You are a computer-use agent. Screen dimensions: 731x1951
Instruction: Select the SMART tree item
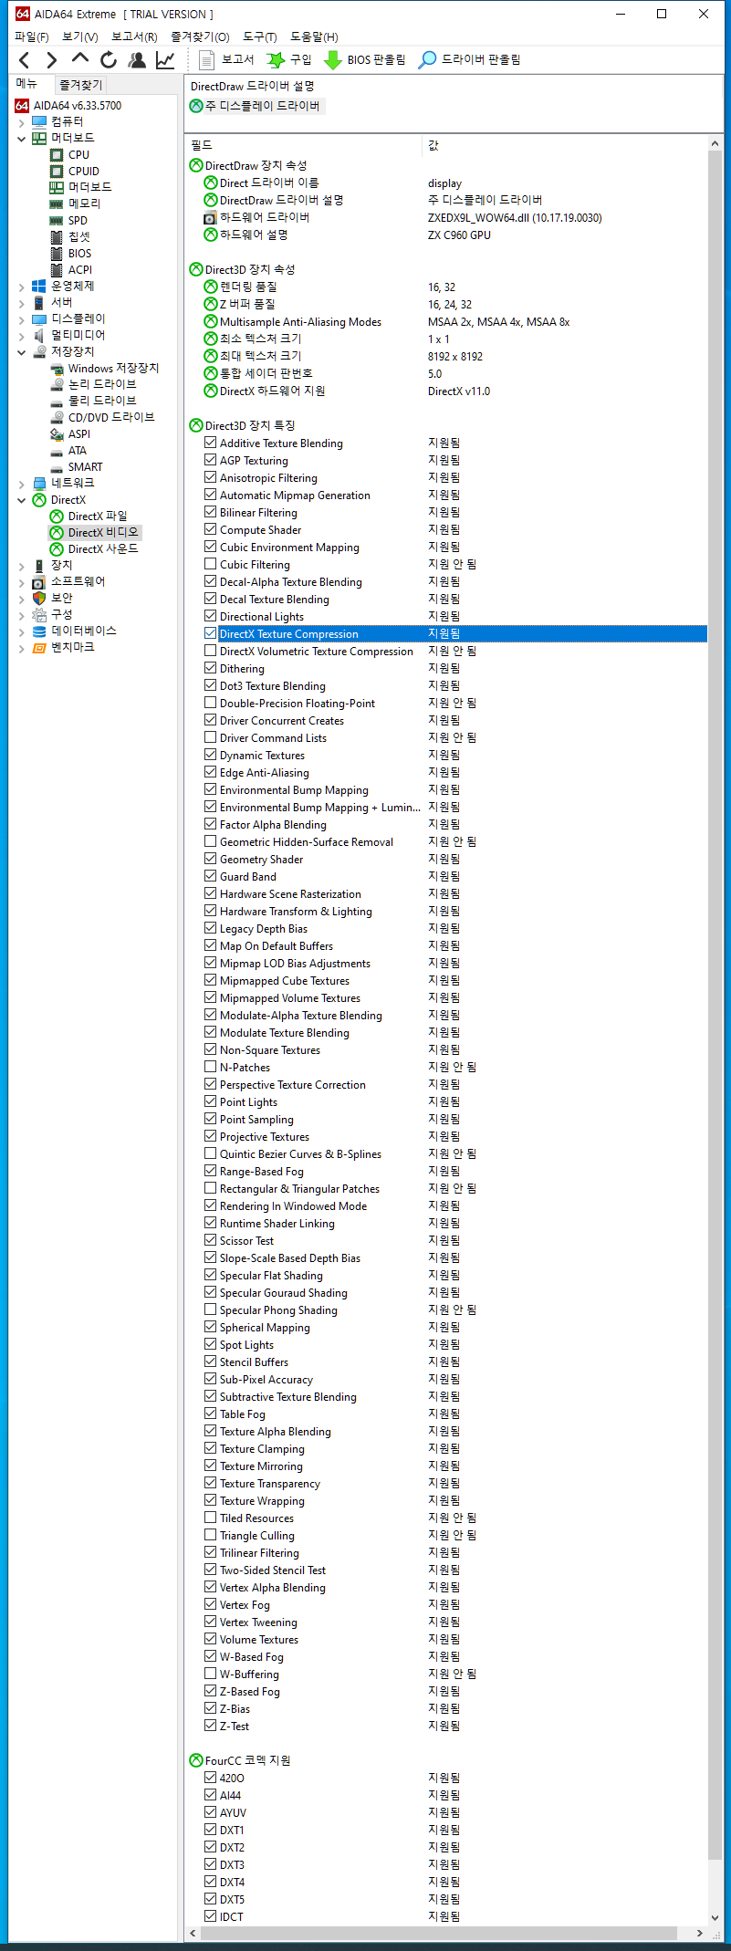85,467
